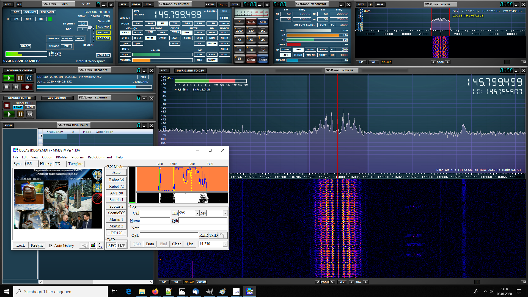Switch to the History tab

coord(46,164)
